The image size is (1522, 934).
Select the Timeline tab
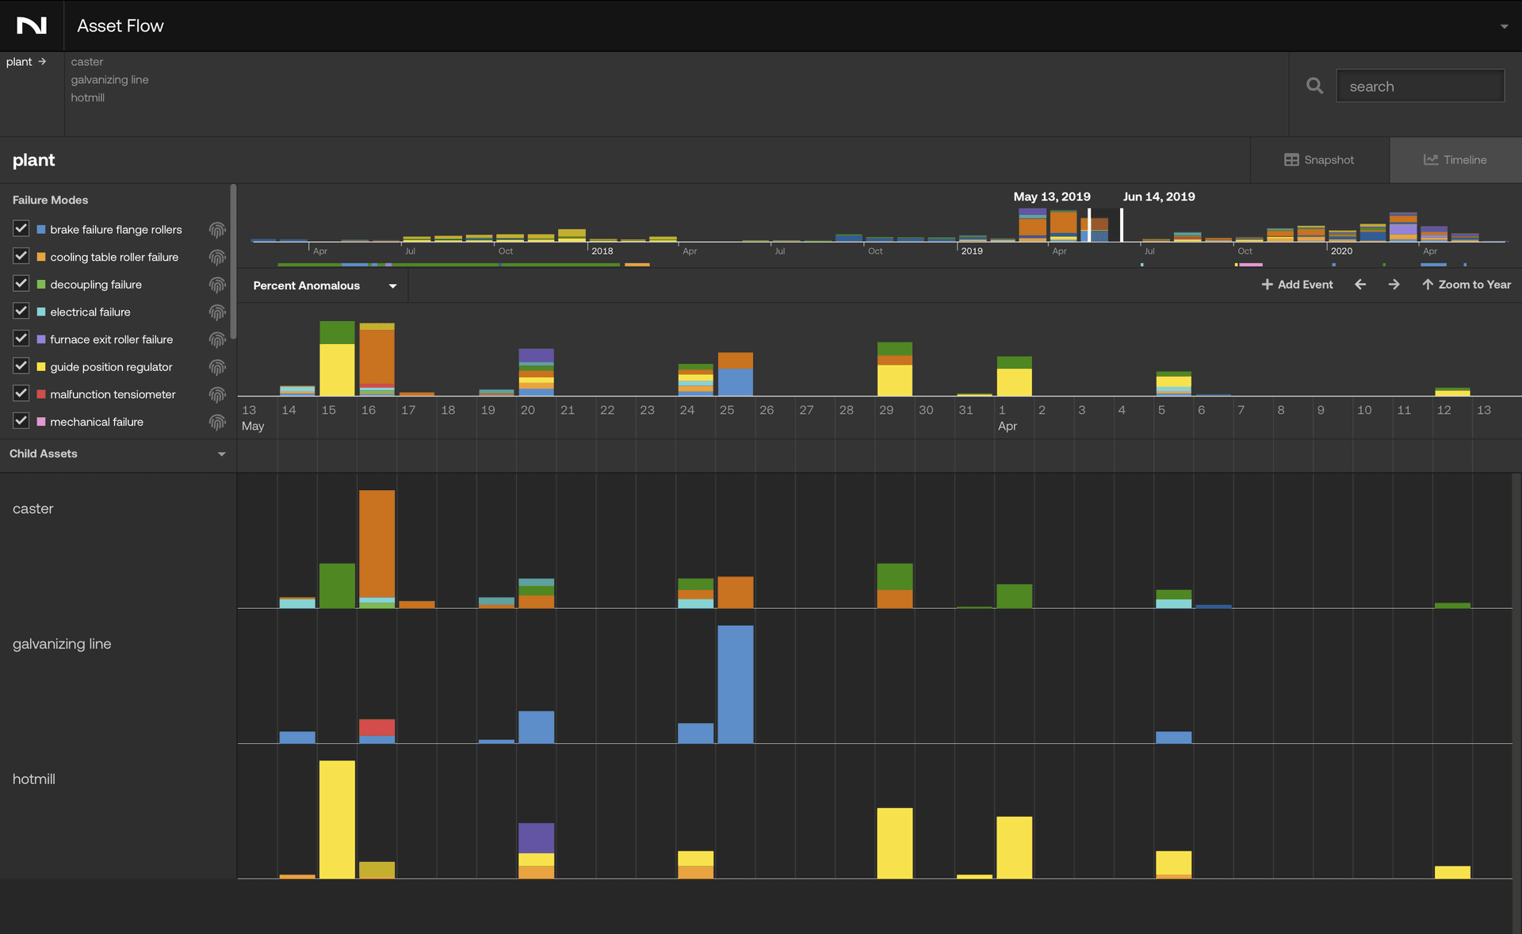1455,159
